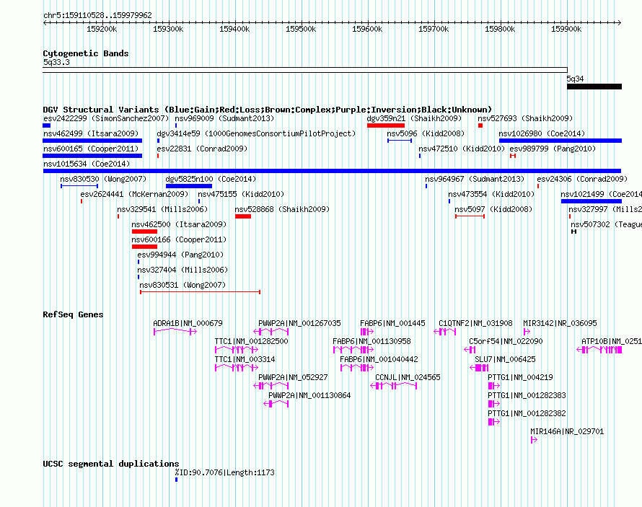The width and height of the screenshot is (642, 507).
Task: Select the TTC1|NM_003314 gene model
Action: click(237, 368)
